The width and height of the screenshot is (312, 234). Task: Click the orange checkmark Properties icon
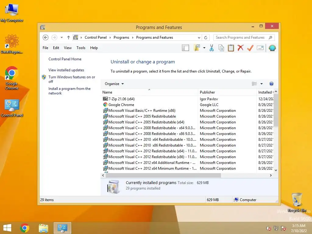[250, 48]
